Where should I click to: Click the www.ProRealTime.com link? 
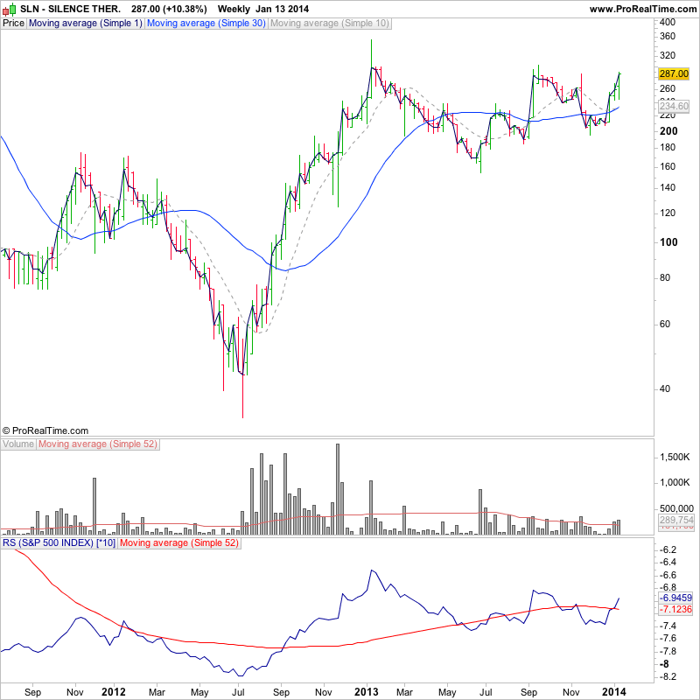(x=643, y=9)
